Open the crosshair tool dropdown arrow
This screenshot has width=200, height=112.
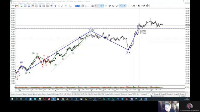103,6
